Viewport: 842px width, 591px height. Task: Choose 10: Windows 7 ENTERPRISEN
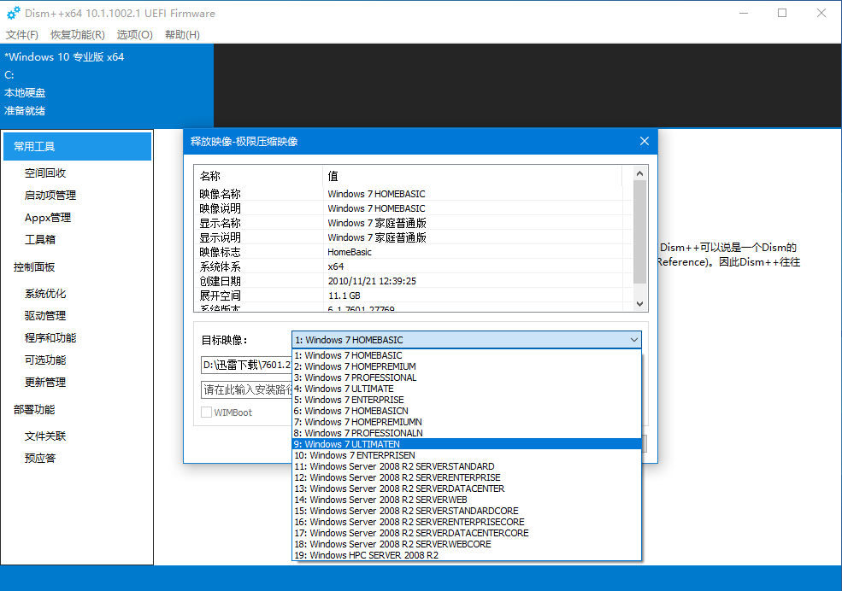click(x=467, y=455)
